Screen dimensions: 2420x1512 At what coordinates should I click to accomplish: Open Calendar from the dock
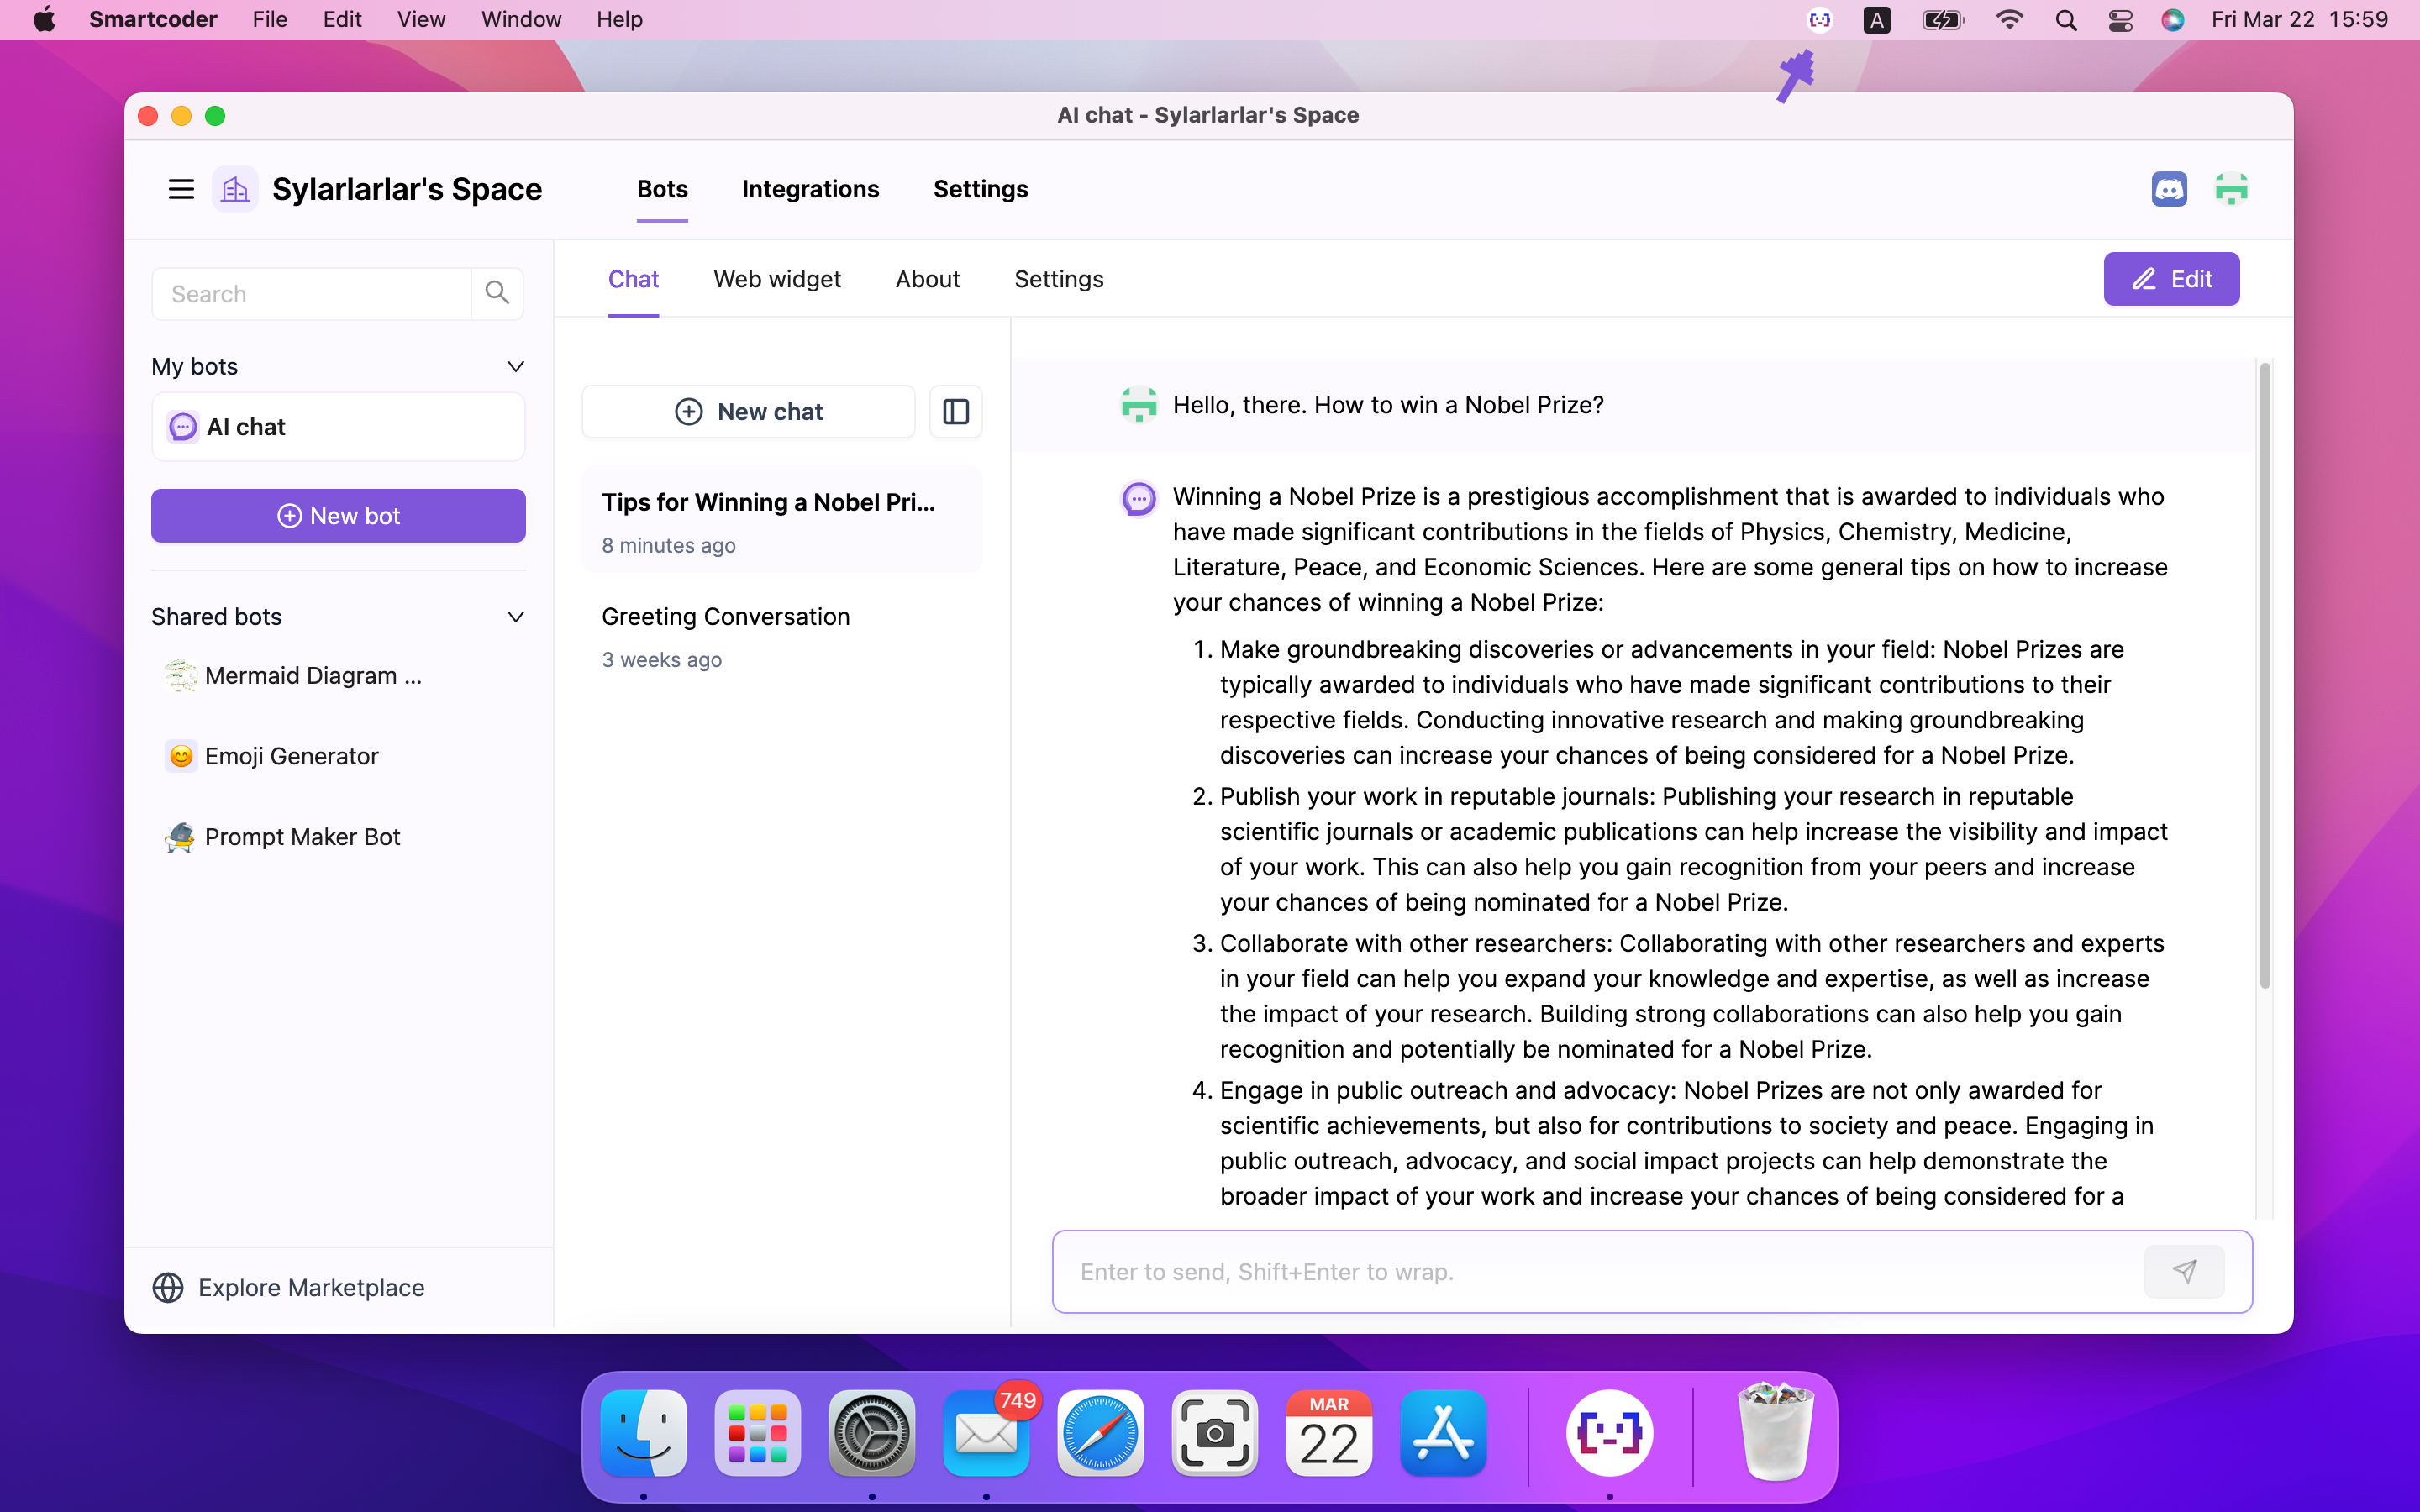(1329, 1433)
